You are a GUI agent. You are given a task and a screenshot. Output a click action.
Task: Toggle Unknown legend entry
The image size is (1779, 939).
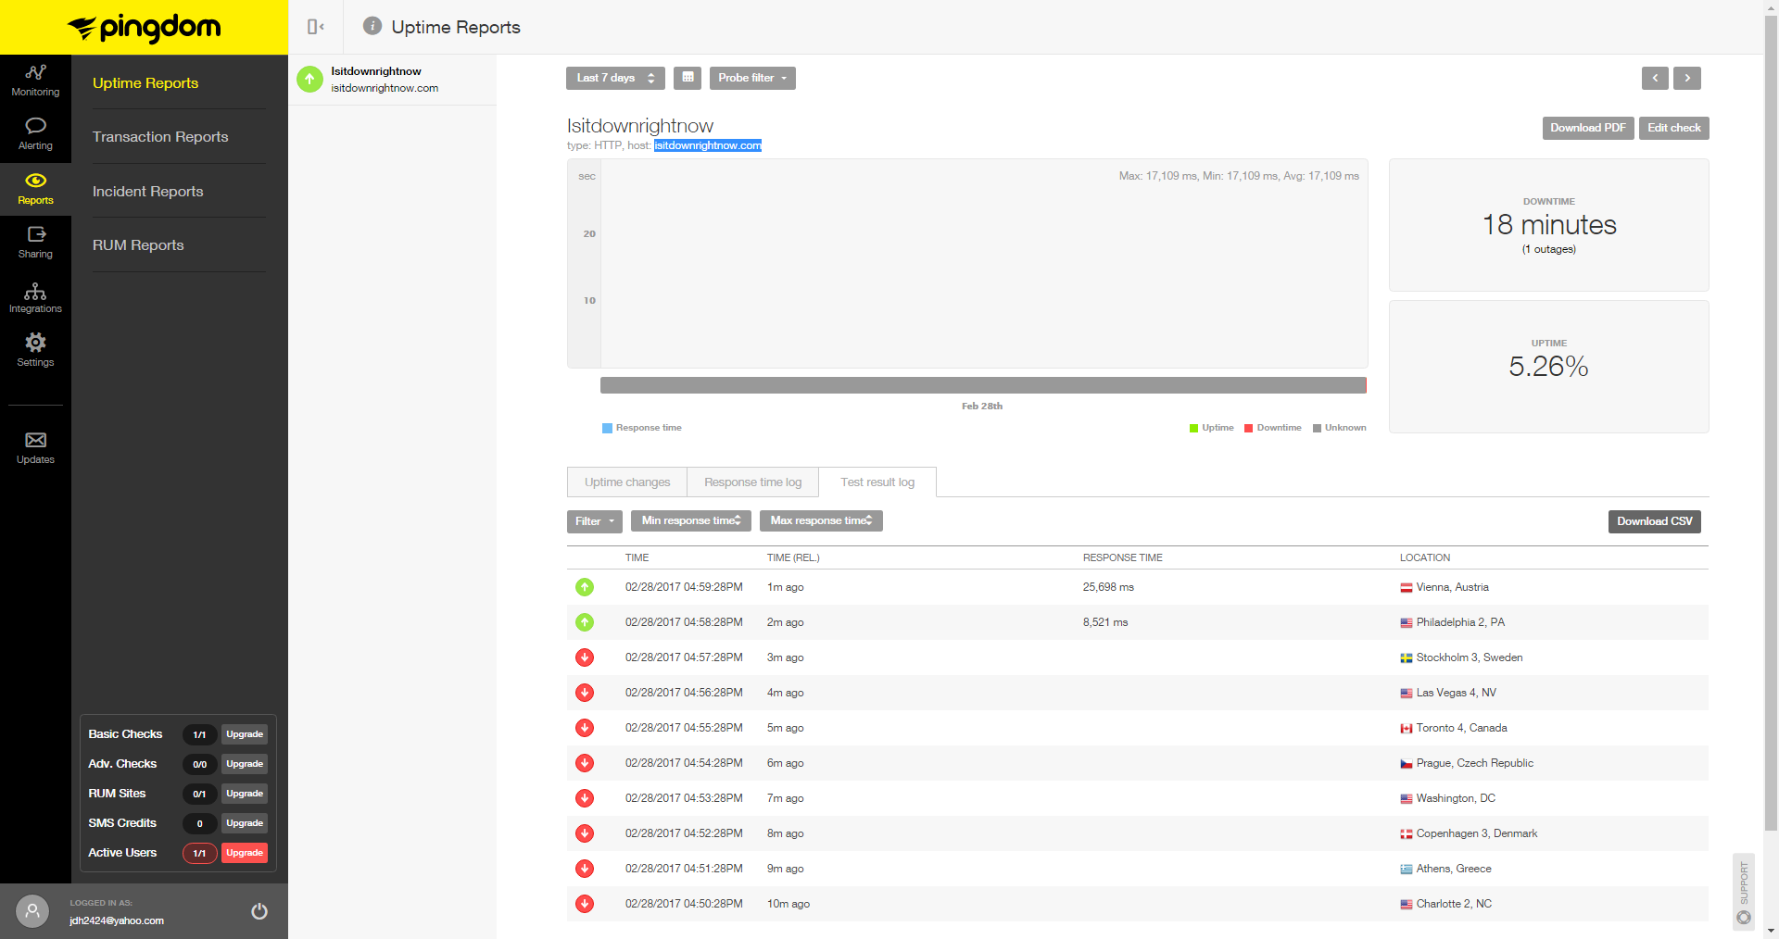click(x=1339, y=428)
